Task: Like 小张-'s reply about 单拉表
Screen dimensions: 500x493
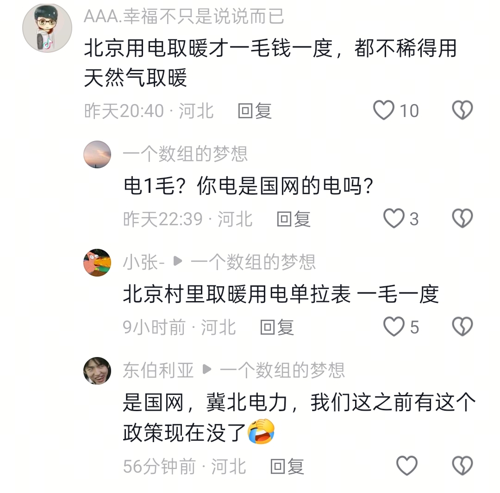Action: tap(394, 327)
